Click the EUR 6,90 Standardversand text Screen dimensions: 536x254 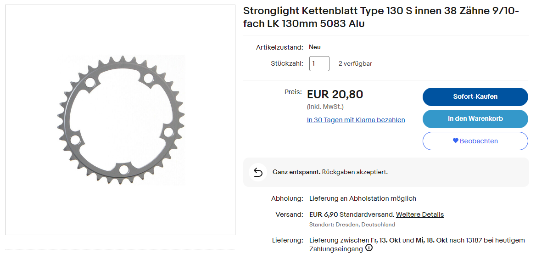[x=352, y=214]
